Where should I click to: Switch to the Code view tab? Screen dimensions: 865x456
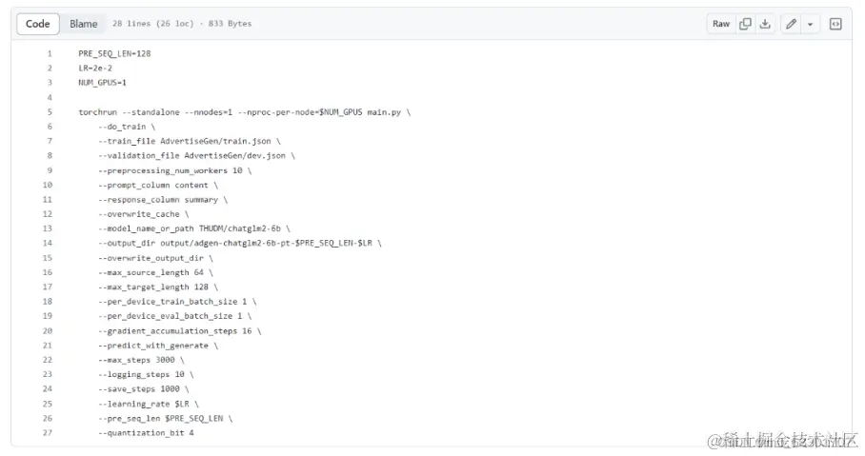[x=38, y=24]
